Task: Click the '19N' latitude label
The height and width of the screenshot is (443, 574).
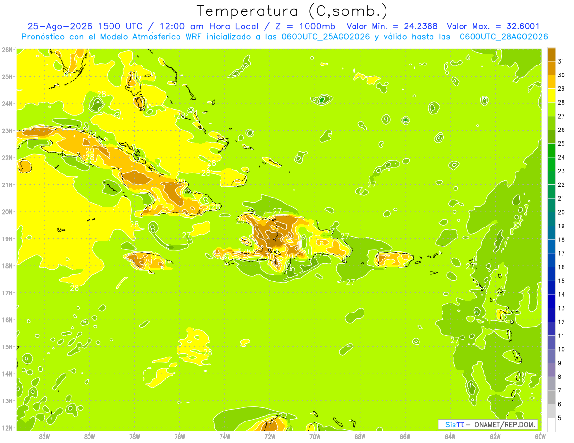Action: tap(7, 238)
